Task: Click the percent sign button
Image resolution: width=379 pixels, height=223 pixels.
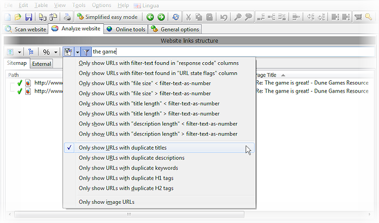Action: [x=46, y=52]
